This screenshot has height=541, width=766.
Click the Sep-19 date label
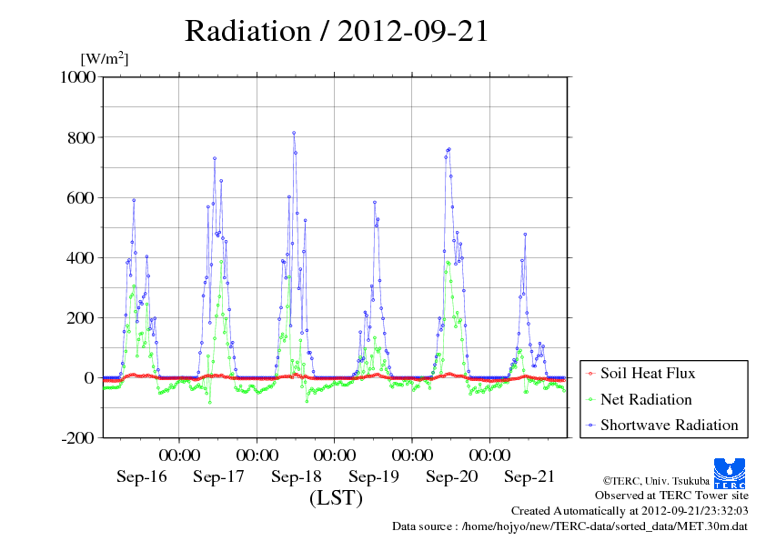(374, 476)
